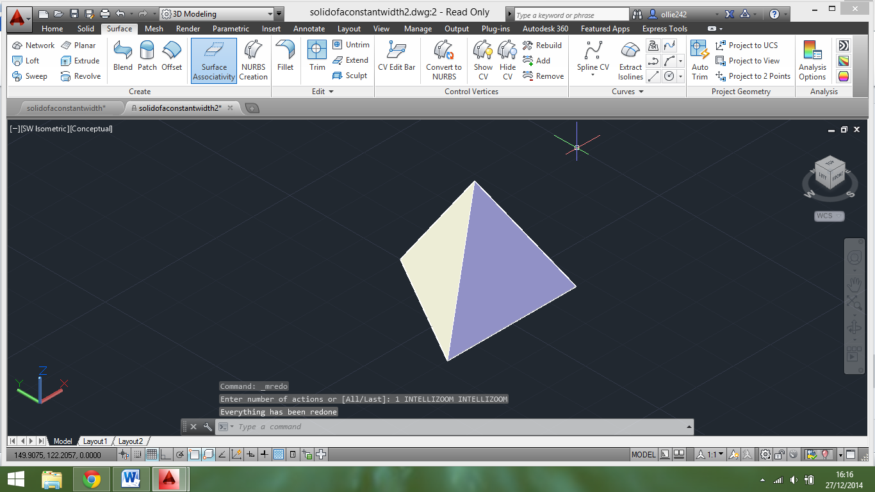
Task: Open Google Chrome from the taskbar
Action: [92, 479]
